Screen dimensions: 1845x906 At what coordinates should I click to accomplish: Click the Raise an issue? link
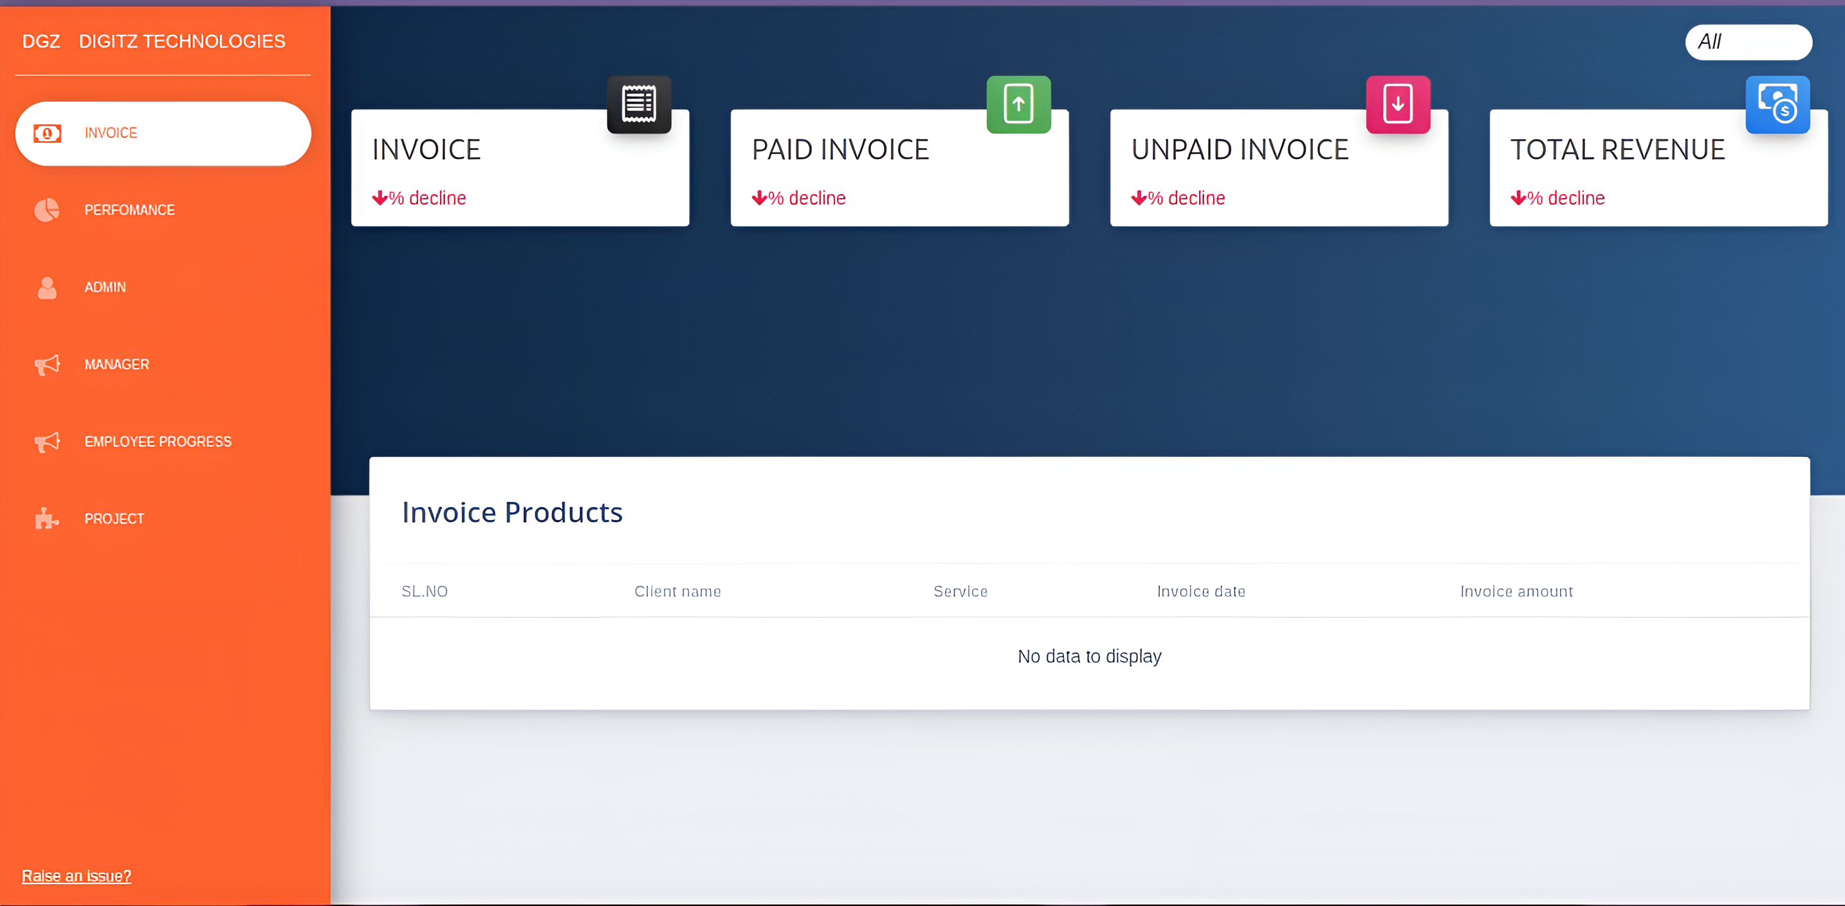(x=77, y=876)
